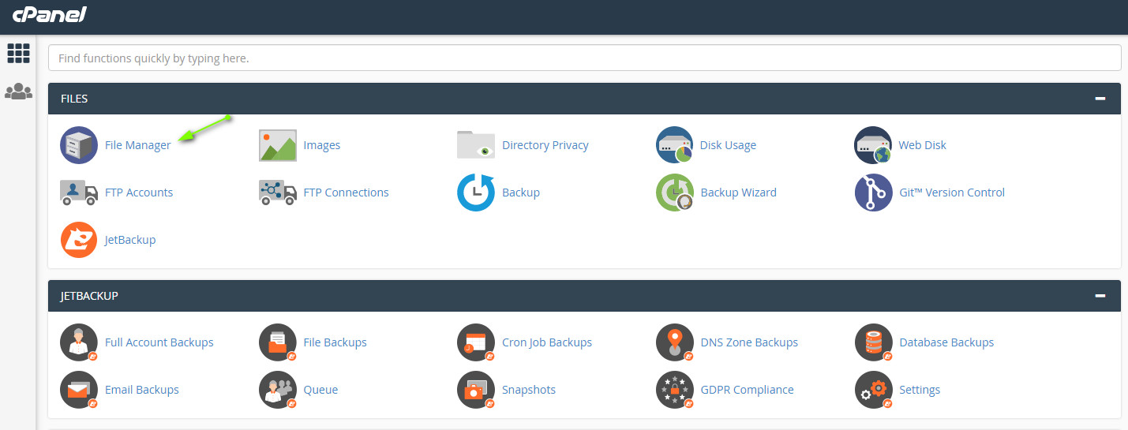Open the Web Disk link

coord(922,145)
